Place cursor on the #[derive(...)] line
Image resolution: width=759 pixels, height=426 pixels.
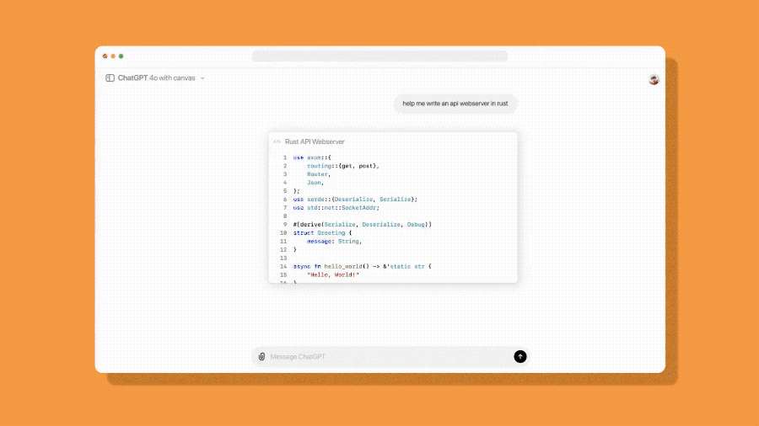tap(363, 225)
